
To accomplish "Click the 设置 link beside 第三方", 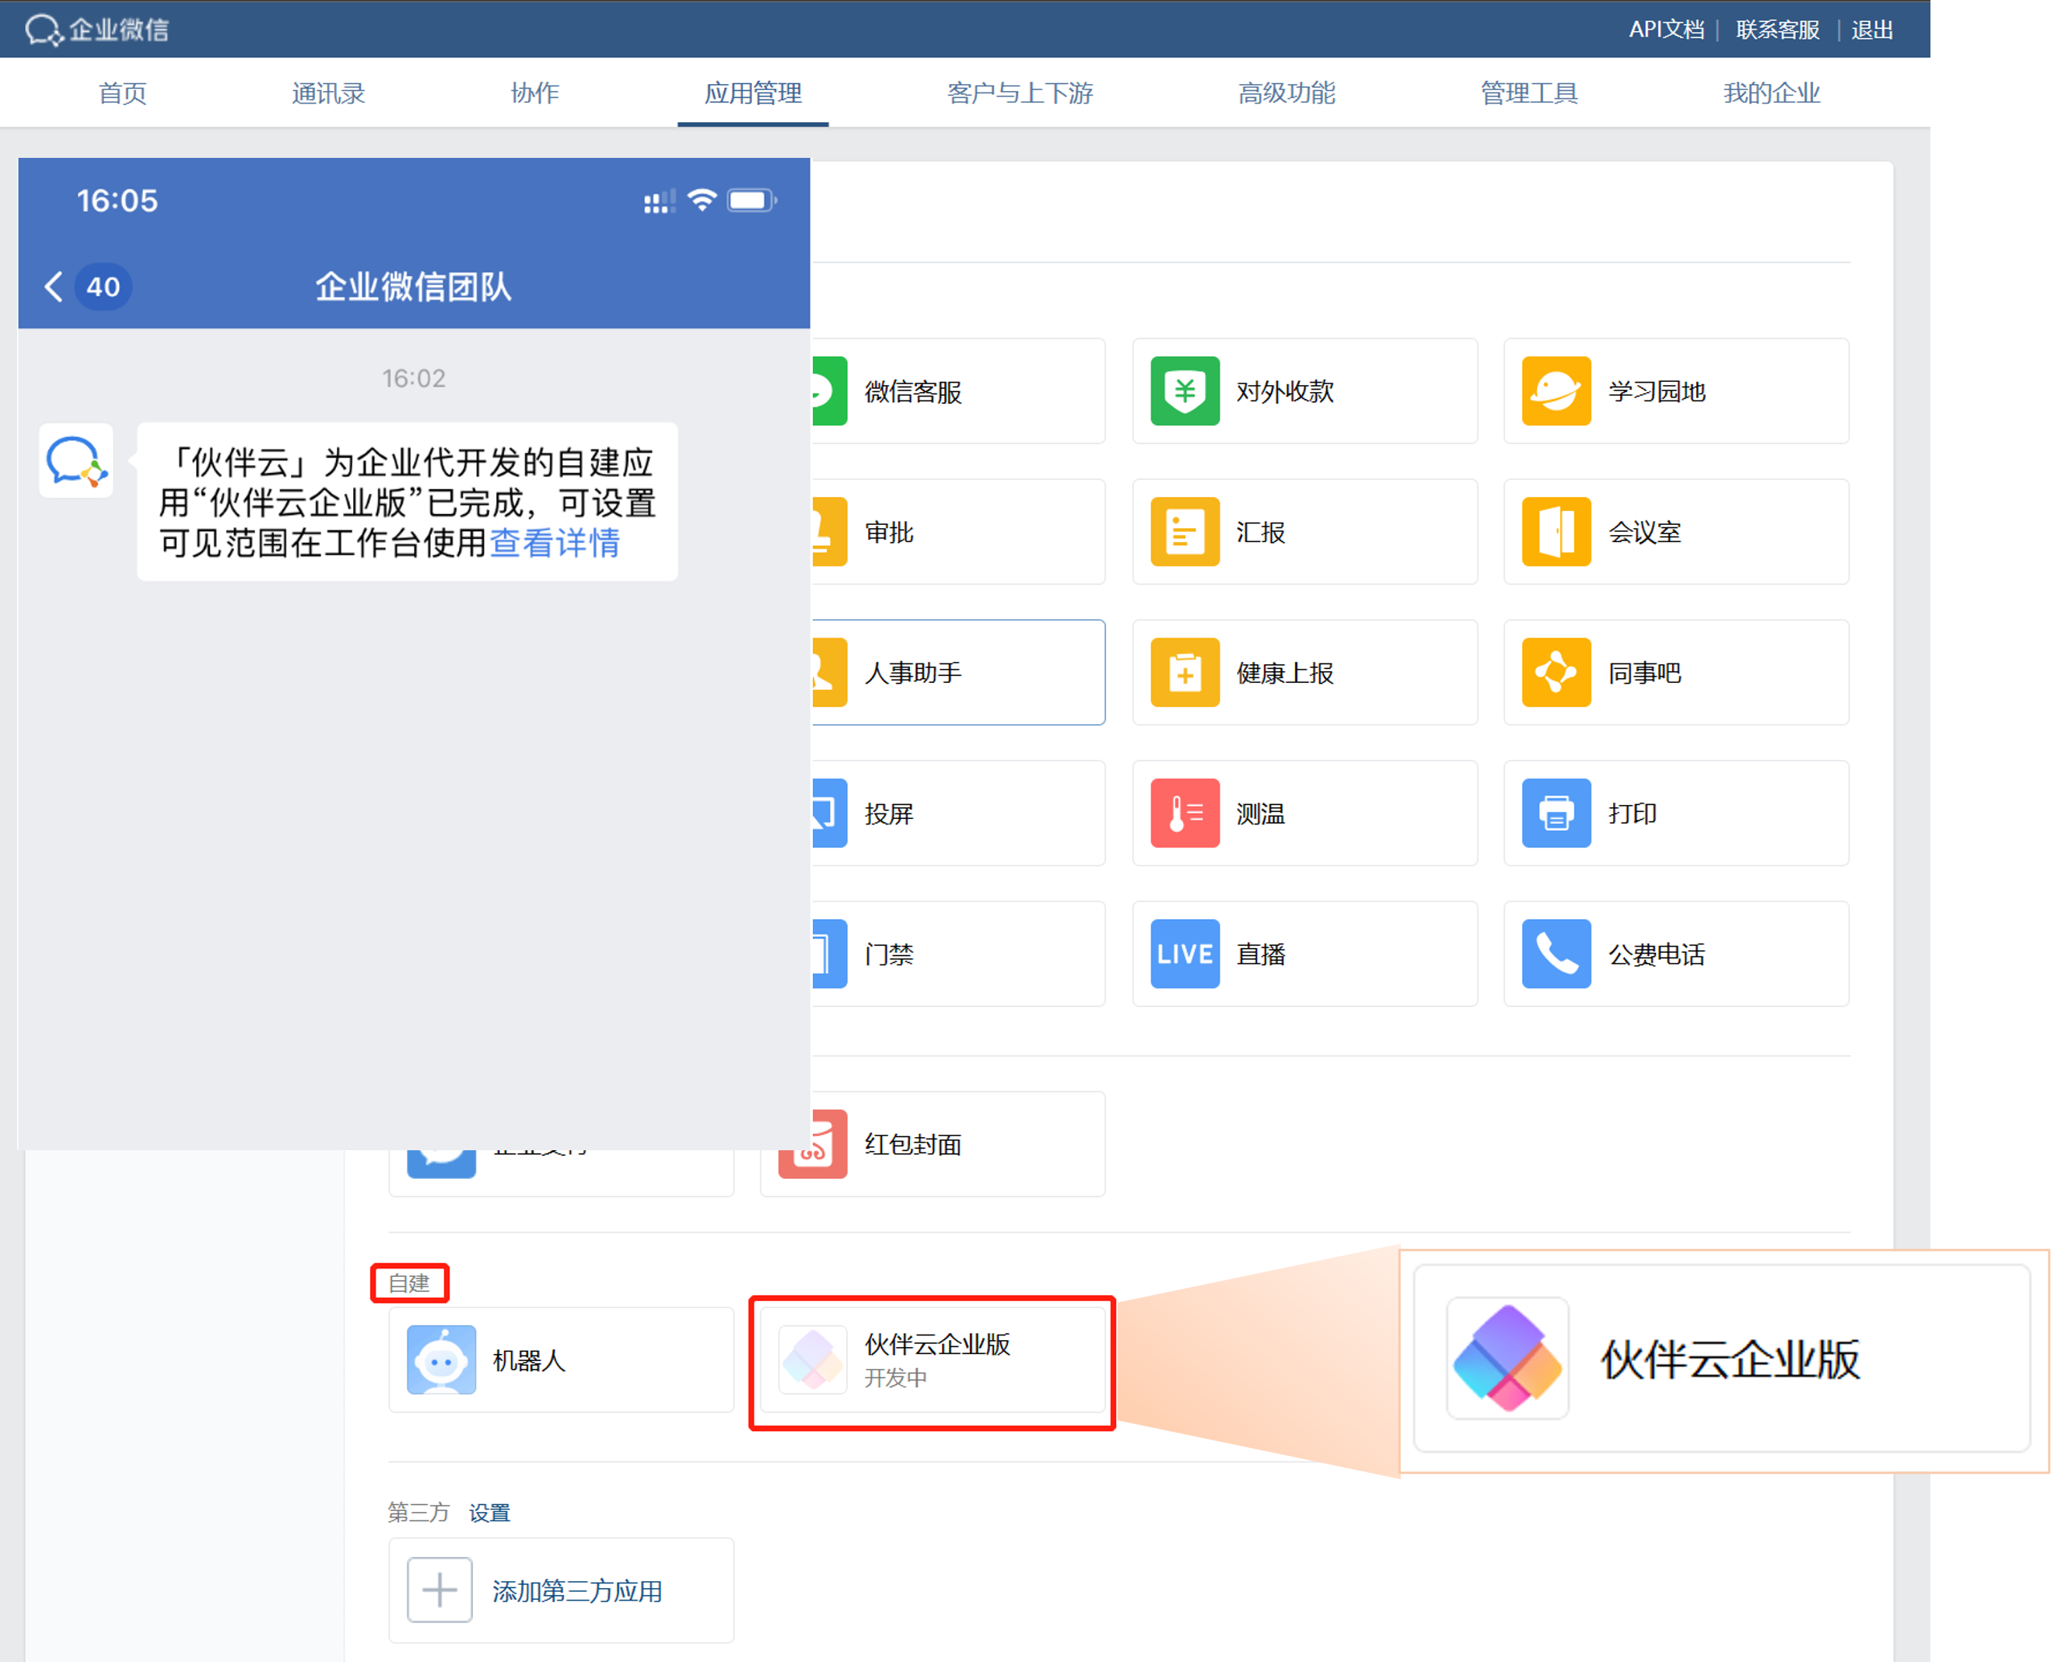I will click(489, 1513).
